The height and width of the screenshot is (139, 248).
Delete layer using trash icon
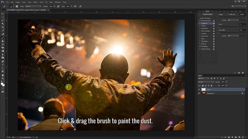(x=243, y=137)
